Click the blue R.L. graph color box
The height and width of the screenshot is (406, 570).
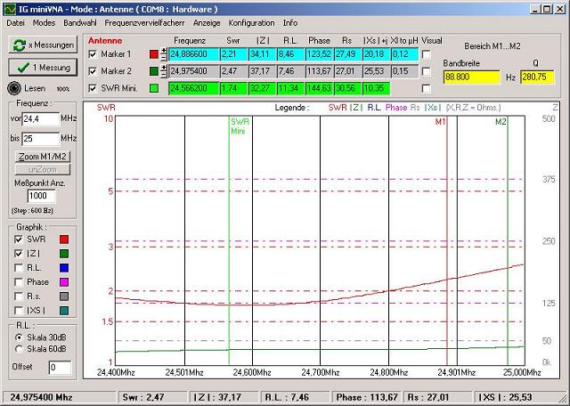tap(63, 267)
